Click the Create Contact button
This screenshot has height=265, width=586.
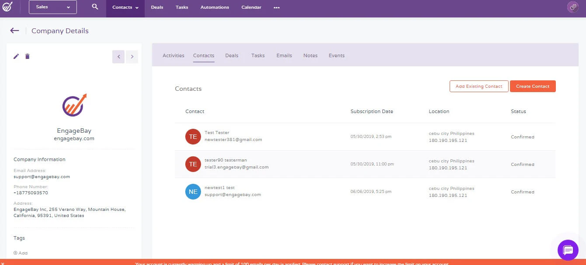(x=533, y=86)
